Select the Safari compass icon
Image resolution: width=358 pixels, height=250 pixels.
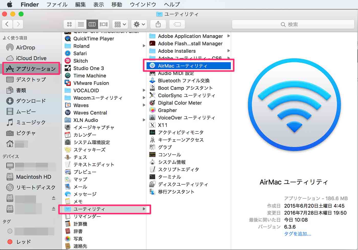coord(68,53)
